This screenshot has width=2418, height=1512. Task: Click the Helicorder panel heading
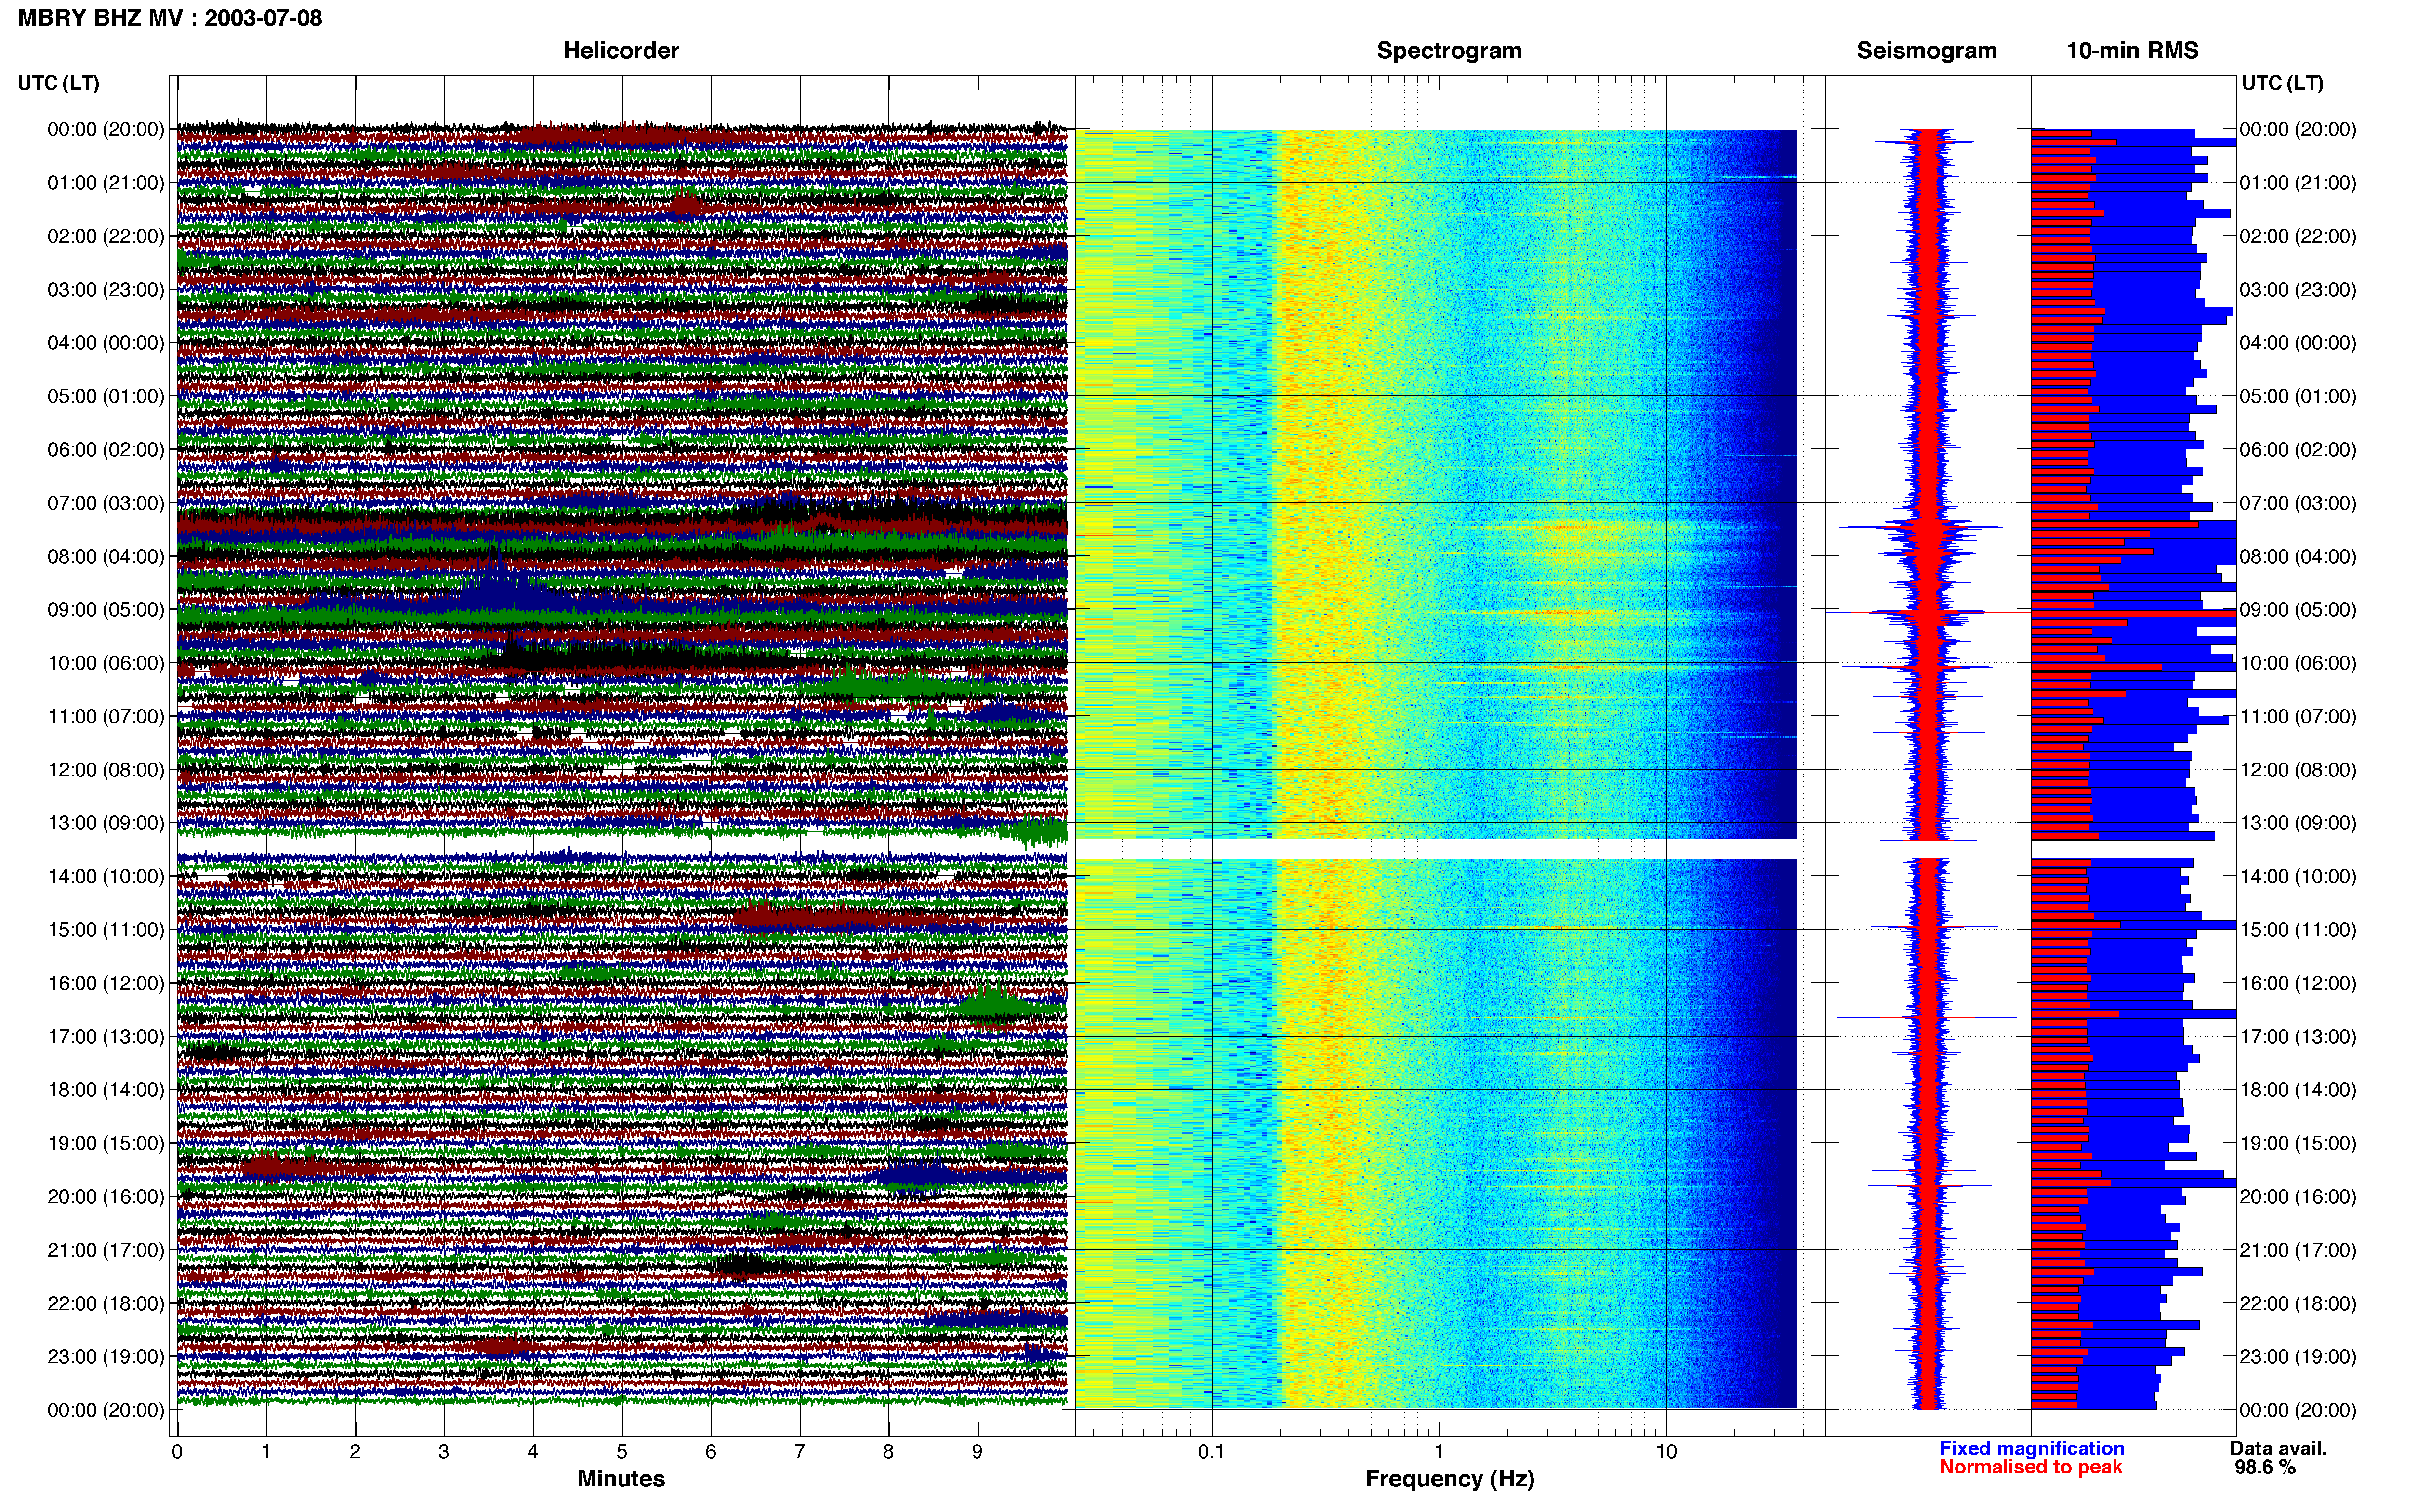621,51
